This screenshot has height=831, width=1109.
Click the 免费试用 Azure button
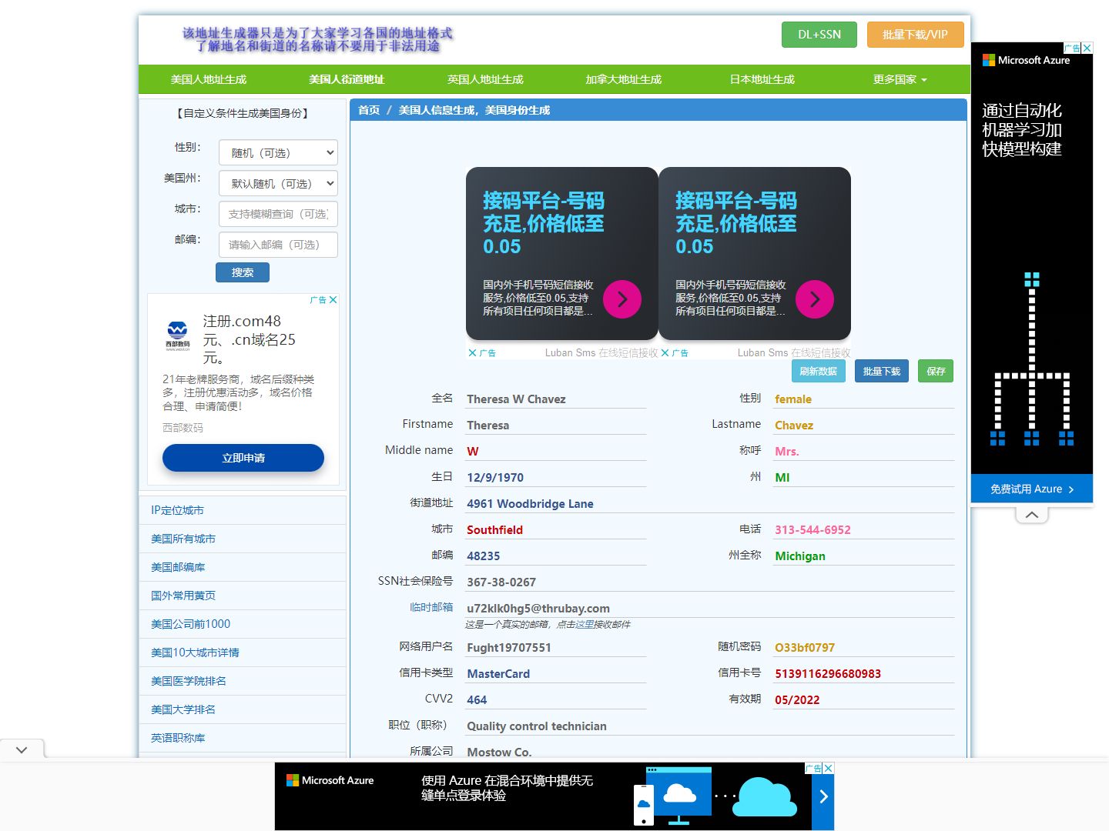click(1032, 489)
